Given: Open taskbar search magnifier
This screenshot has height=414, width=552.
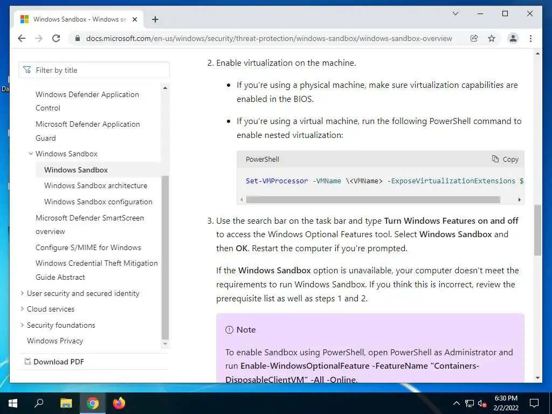Looking at the screenshot, I should click(x=39, y=403).
